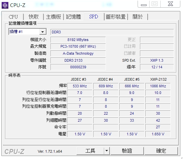Image resolution: width=183 pixels, height=159 pixels.
Task: Open the 快取 tab
Action: click(x=33, y=17)
